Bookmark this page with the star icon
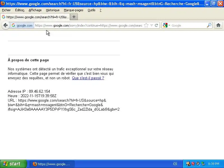This screenshot has height=168, width=224. (x=146, y=25)
